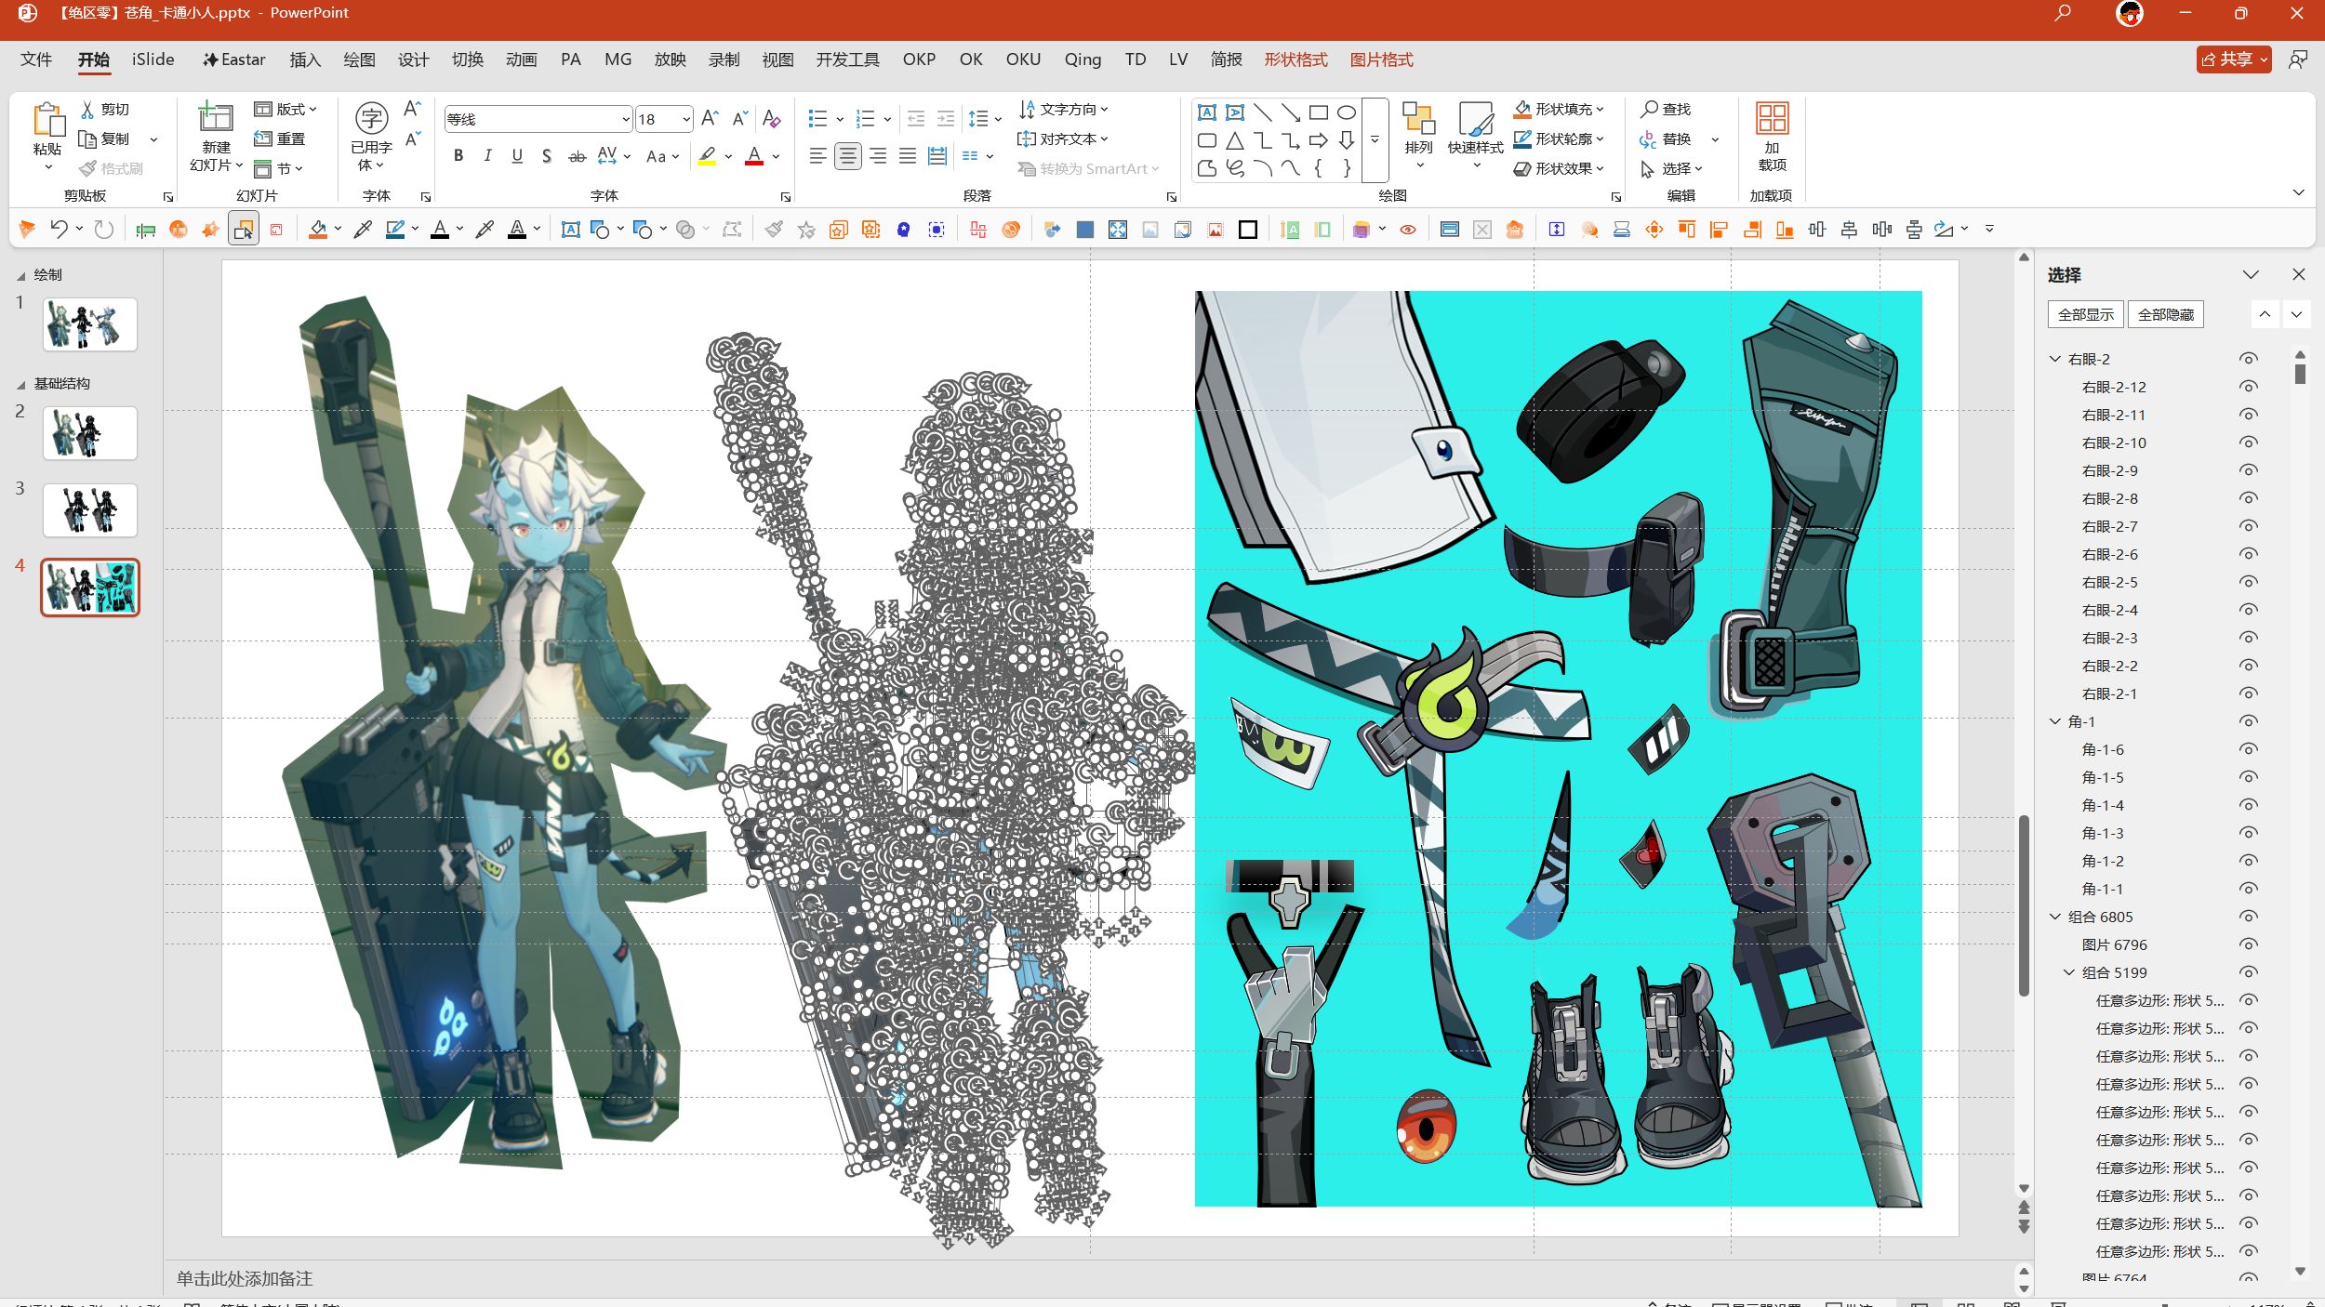The height and width of the screenshot is (1307, 2325).
Task: Click the font color red A swatch
Action: (754, 156)
